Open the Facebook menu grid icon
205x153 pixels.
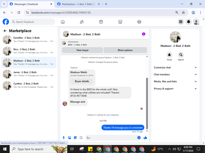(x=181, y=22)
